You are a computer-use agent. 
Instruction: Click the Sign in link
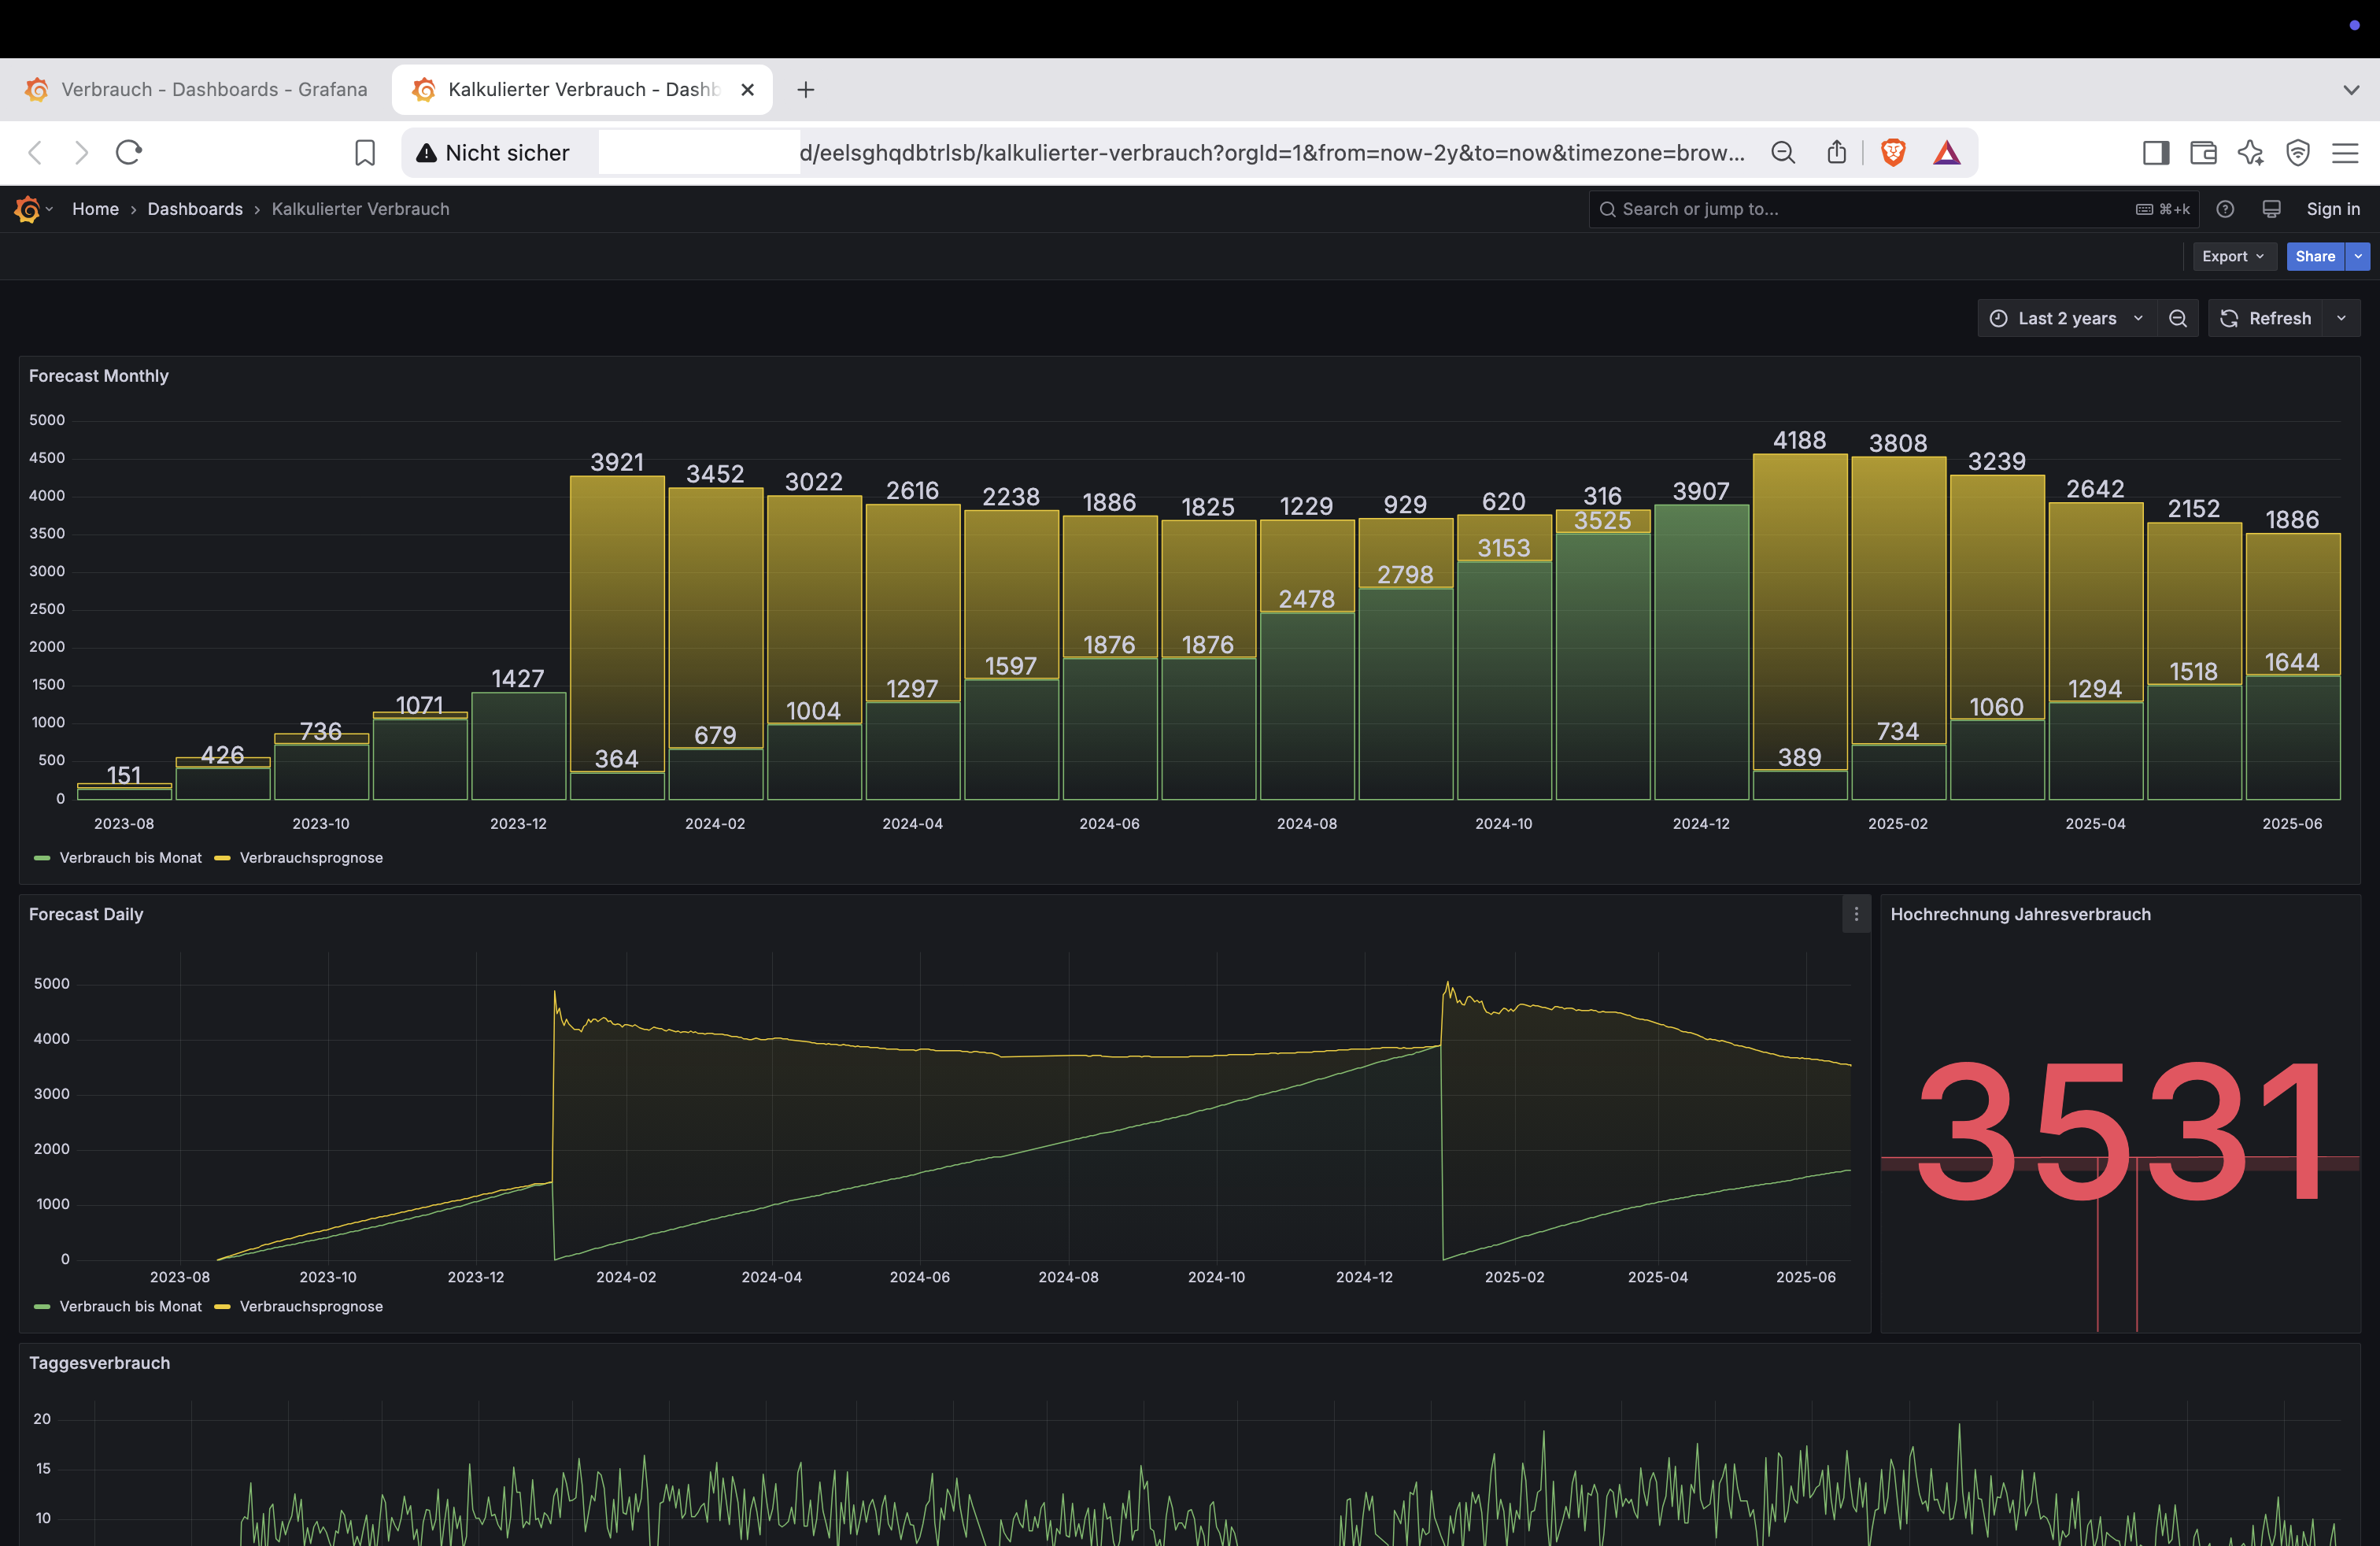coord(2333,209)
